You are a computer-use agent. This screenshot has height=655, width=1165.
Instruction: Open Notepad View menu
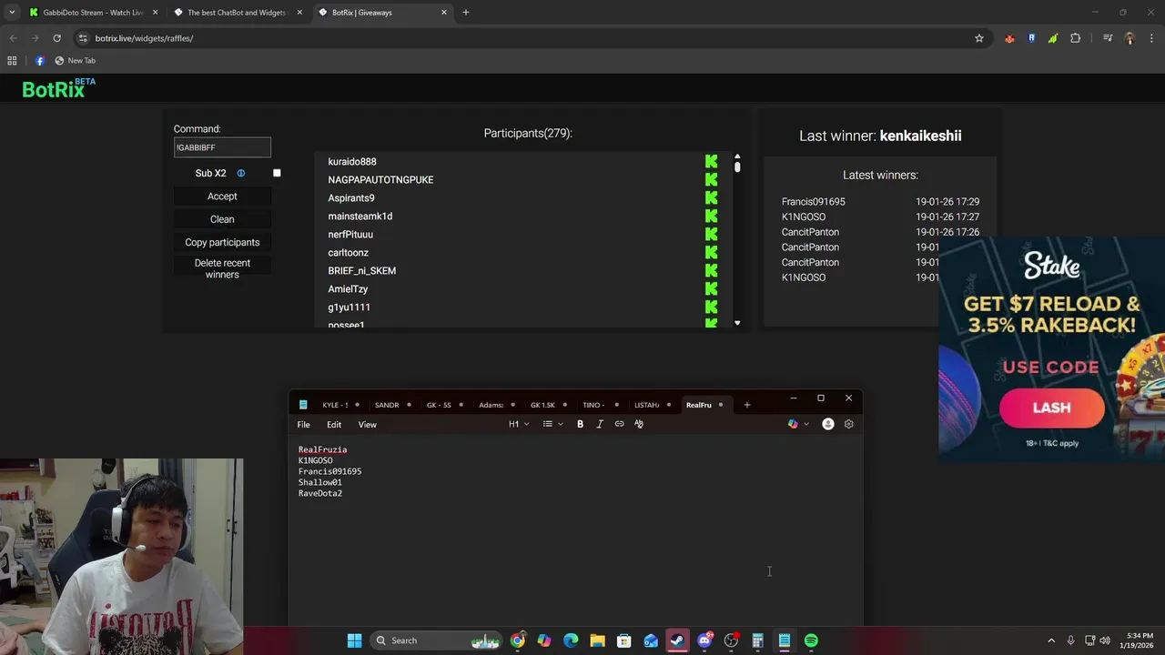(367, 425)
